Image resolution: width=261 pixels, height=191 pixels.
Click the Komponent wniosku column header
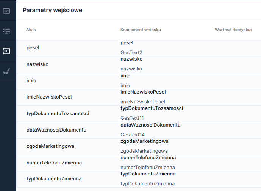click(x=141, y=30)
